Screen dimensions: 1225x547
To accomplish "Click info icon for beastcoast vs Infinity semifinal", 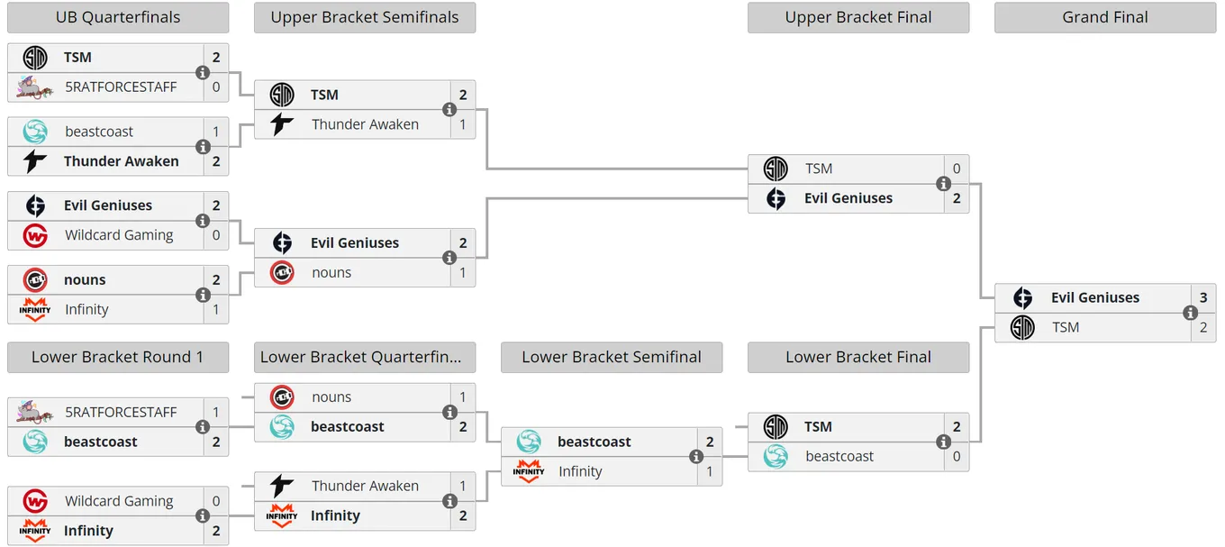I will coord(696,457).
